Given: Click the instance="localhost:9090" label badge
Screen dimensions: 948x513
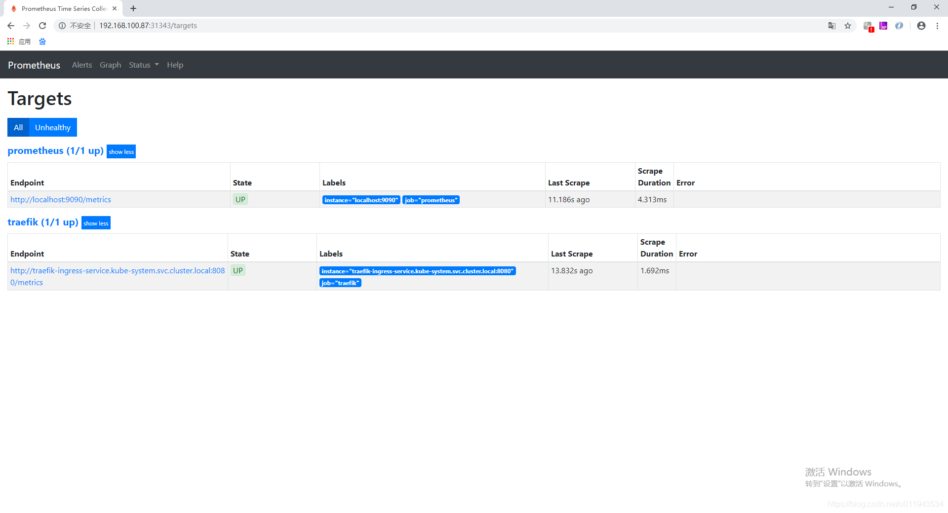Looking at the screenshot, I should pyautogui.click(x=361, y=200).
